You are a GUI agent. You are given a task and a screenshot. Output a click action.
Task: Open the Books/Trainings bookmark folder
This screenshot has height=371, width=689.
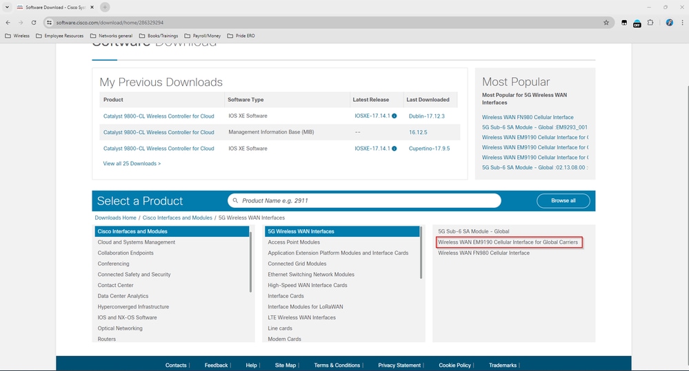coord(159,36)
